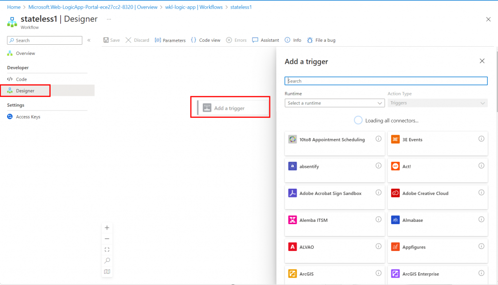Open Access Keys settings
Viewport: 498px width, 285px height.
coord(28,117)
